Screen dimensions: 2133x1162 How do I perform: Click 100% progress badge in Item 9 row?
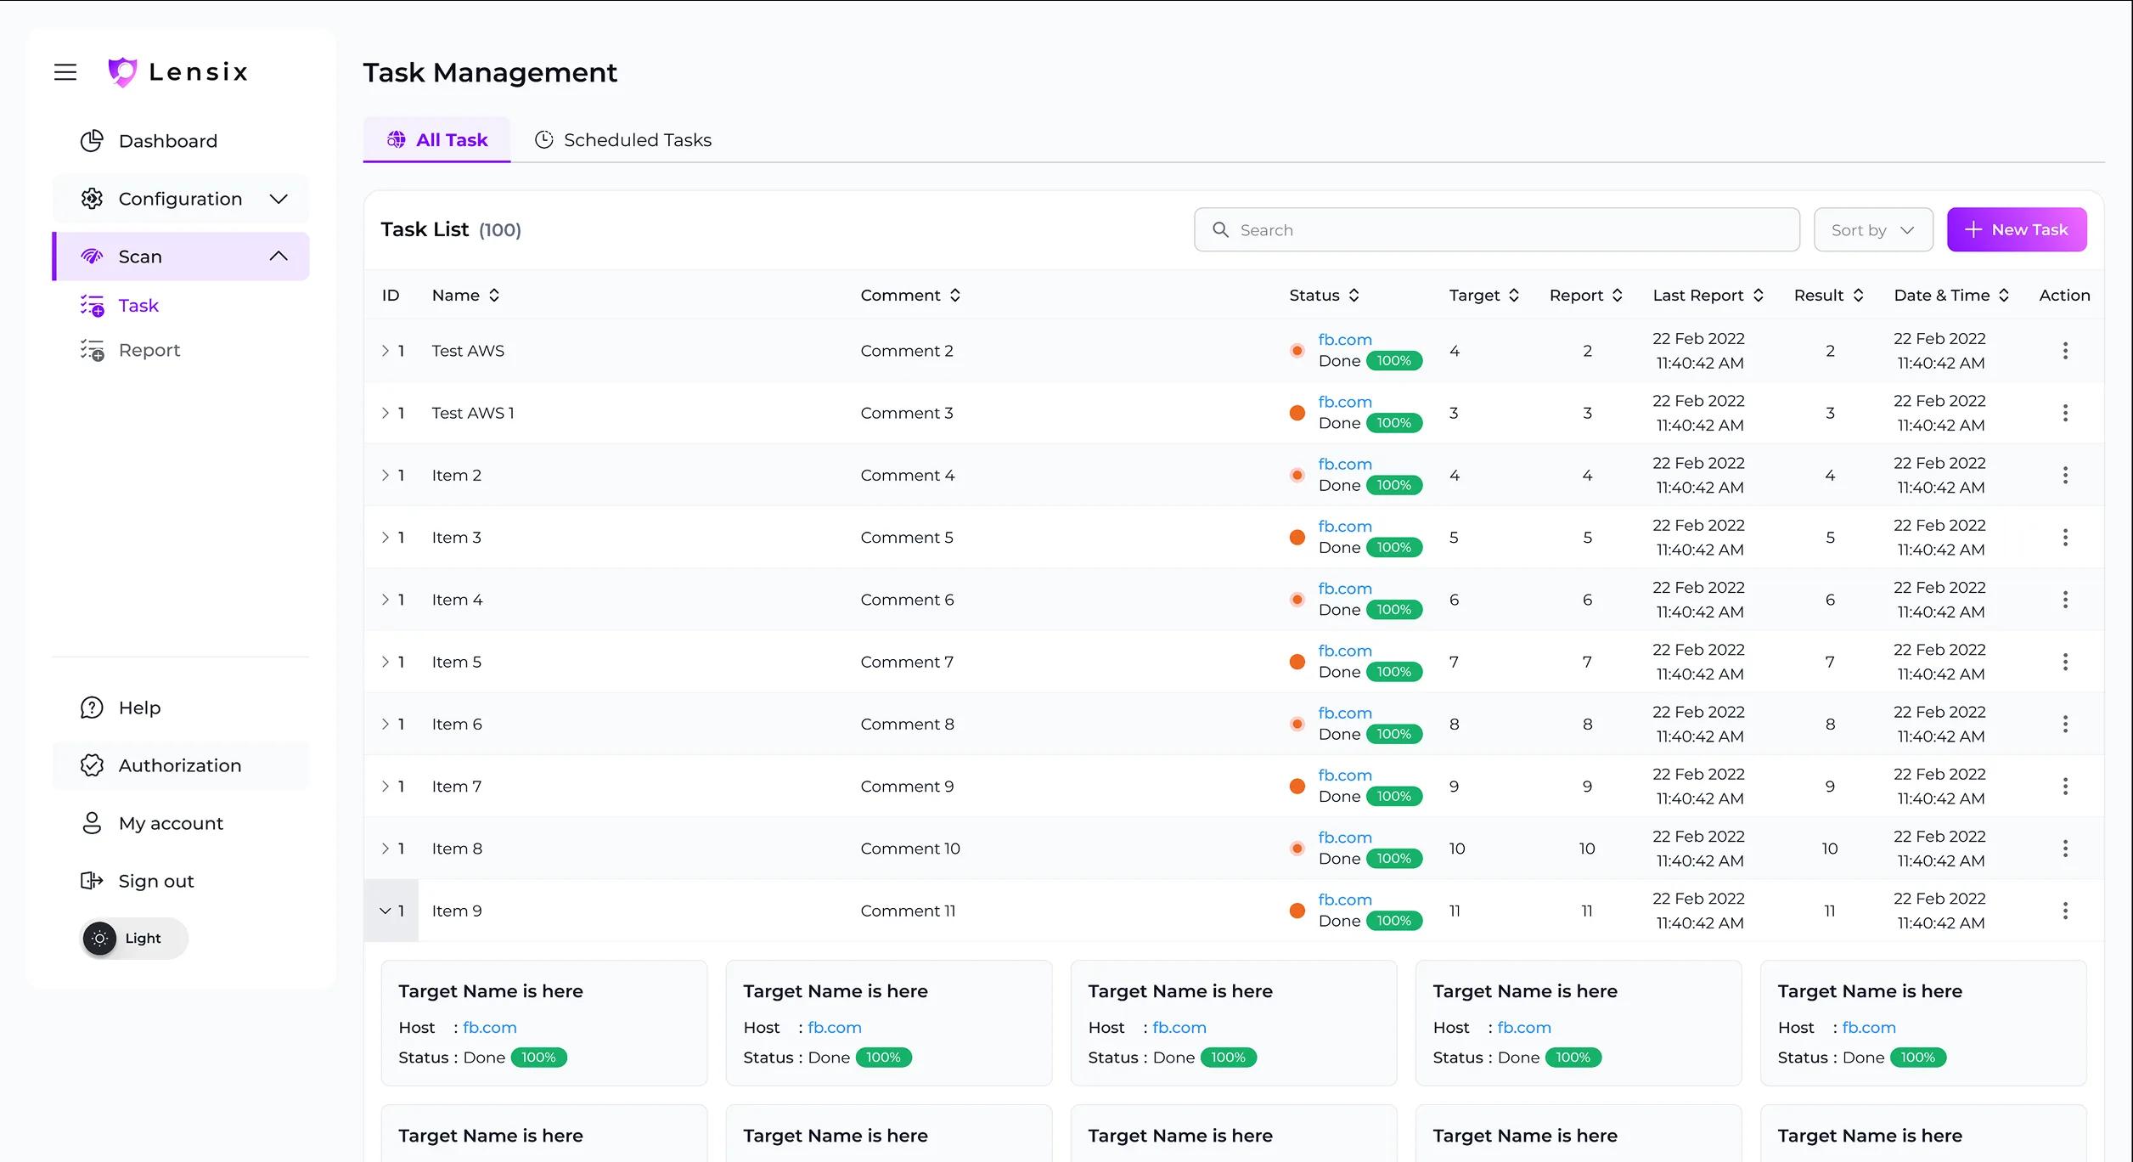coord(1394,921)
